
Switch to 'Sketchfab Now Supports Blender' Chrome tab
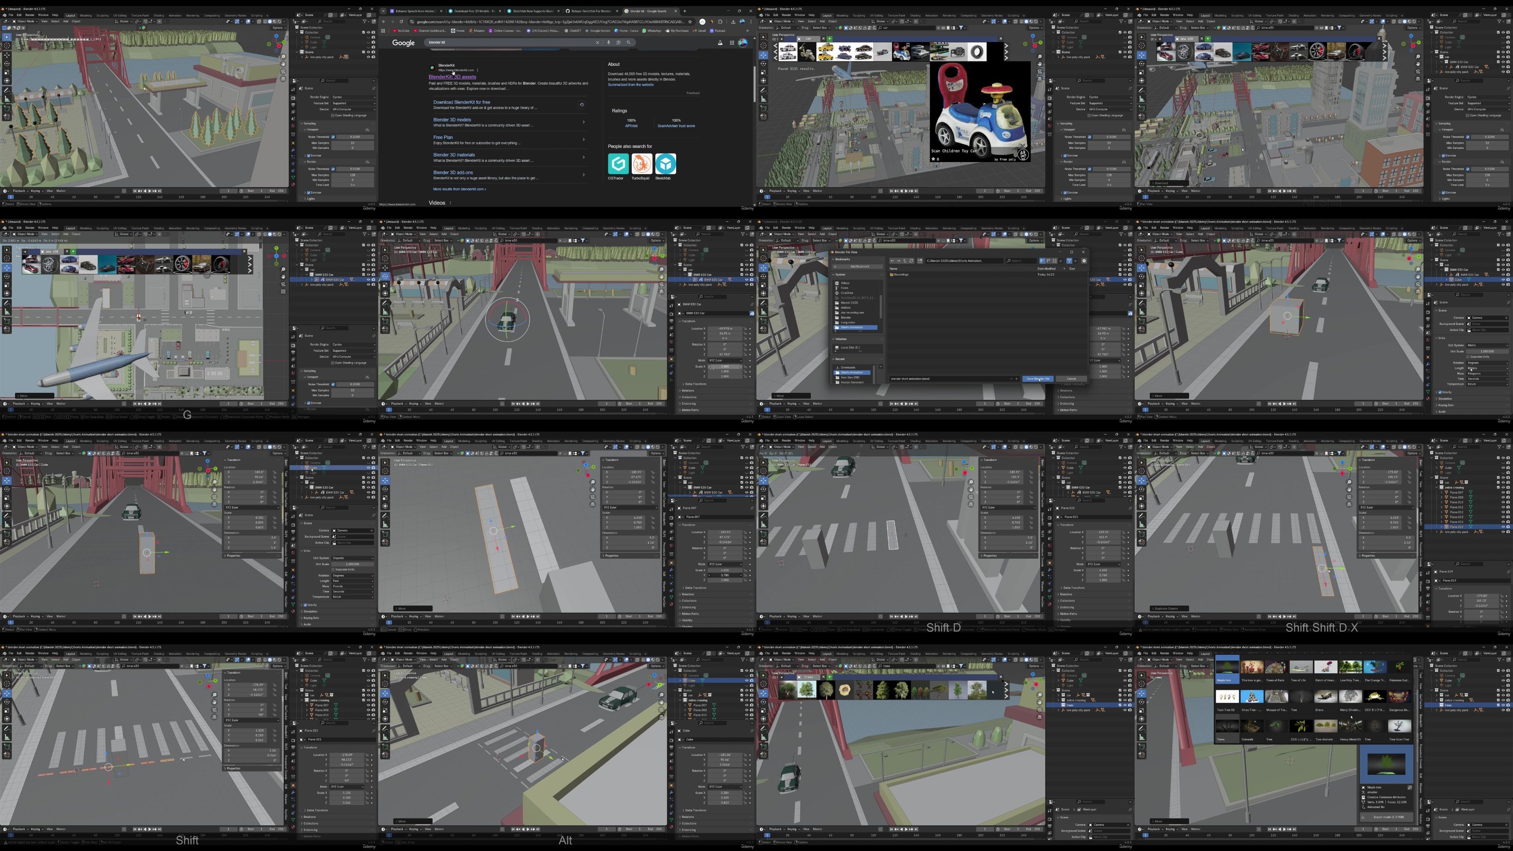pyautogui.click(x=534, y=11)
